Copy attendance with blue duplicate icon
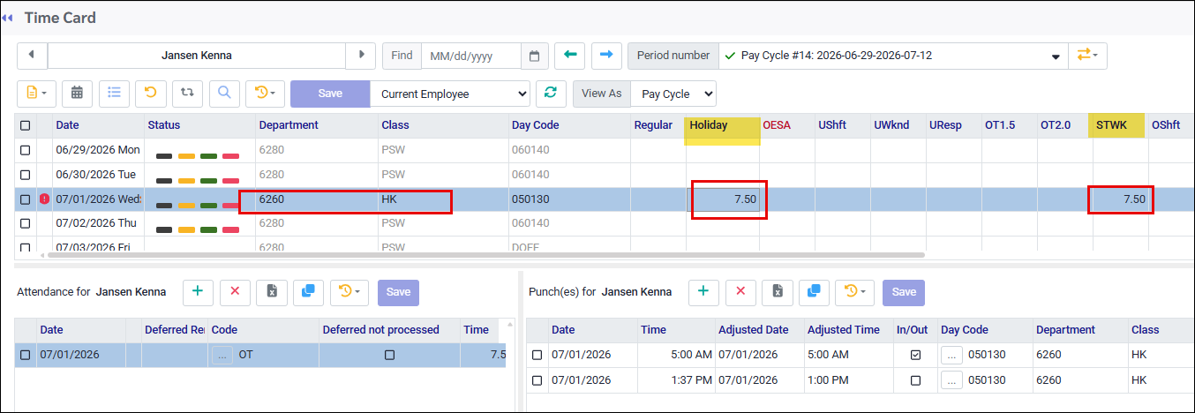Viewport: 1195px width, 413px height. pos(309,292)
